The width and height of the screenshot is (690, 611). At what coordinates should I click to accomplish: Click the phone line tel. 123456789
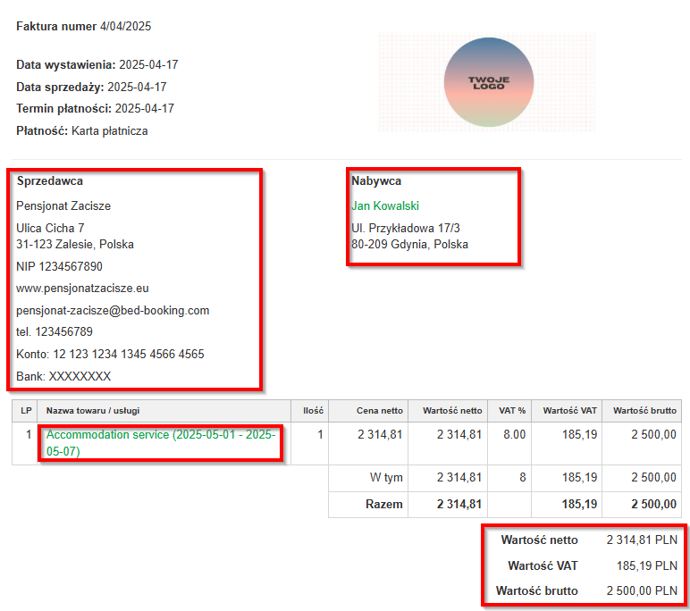click(55, 331)
